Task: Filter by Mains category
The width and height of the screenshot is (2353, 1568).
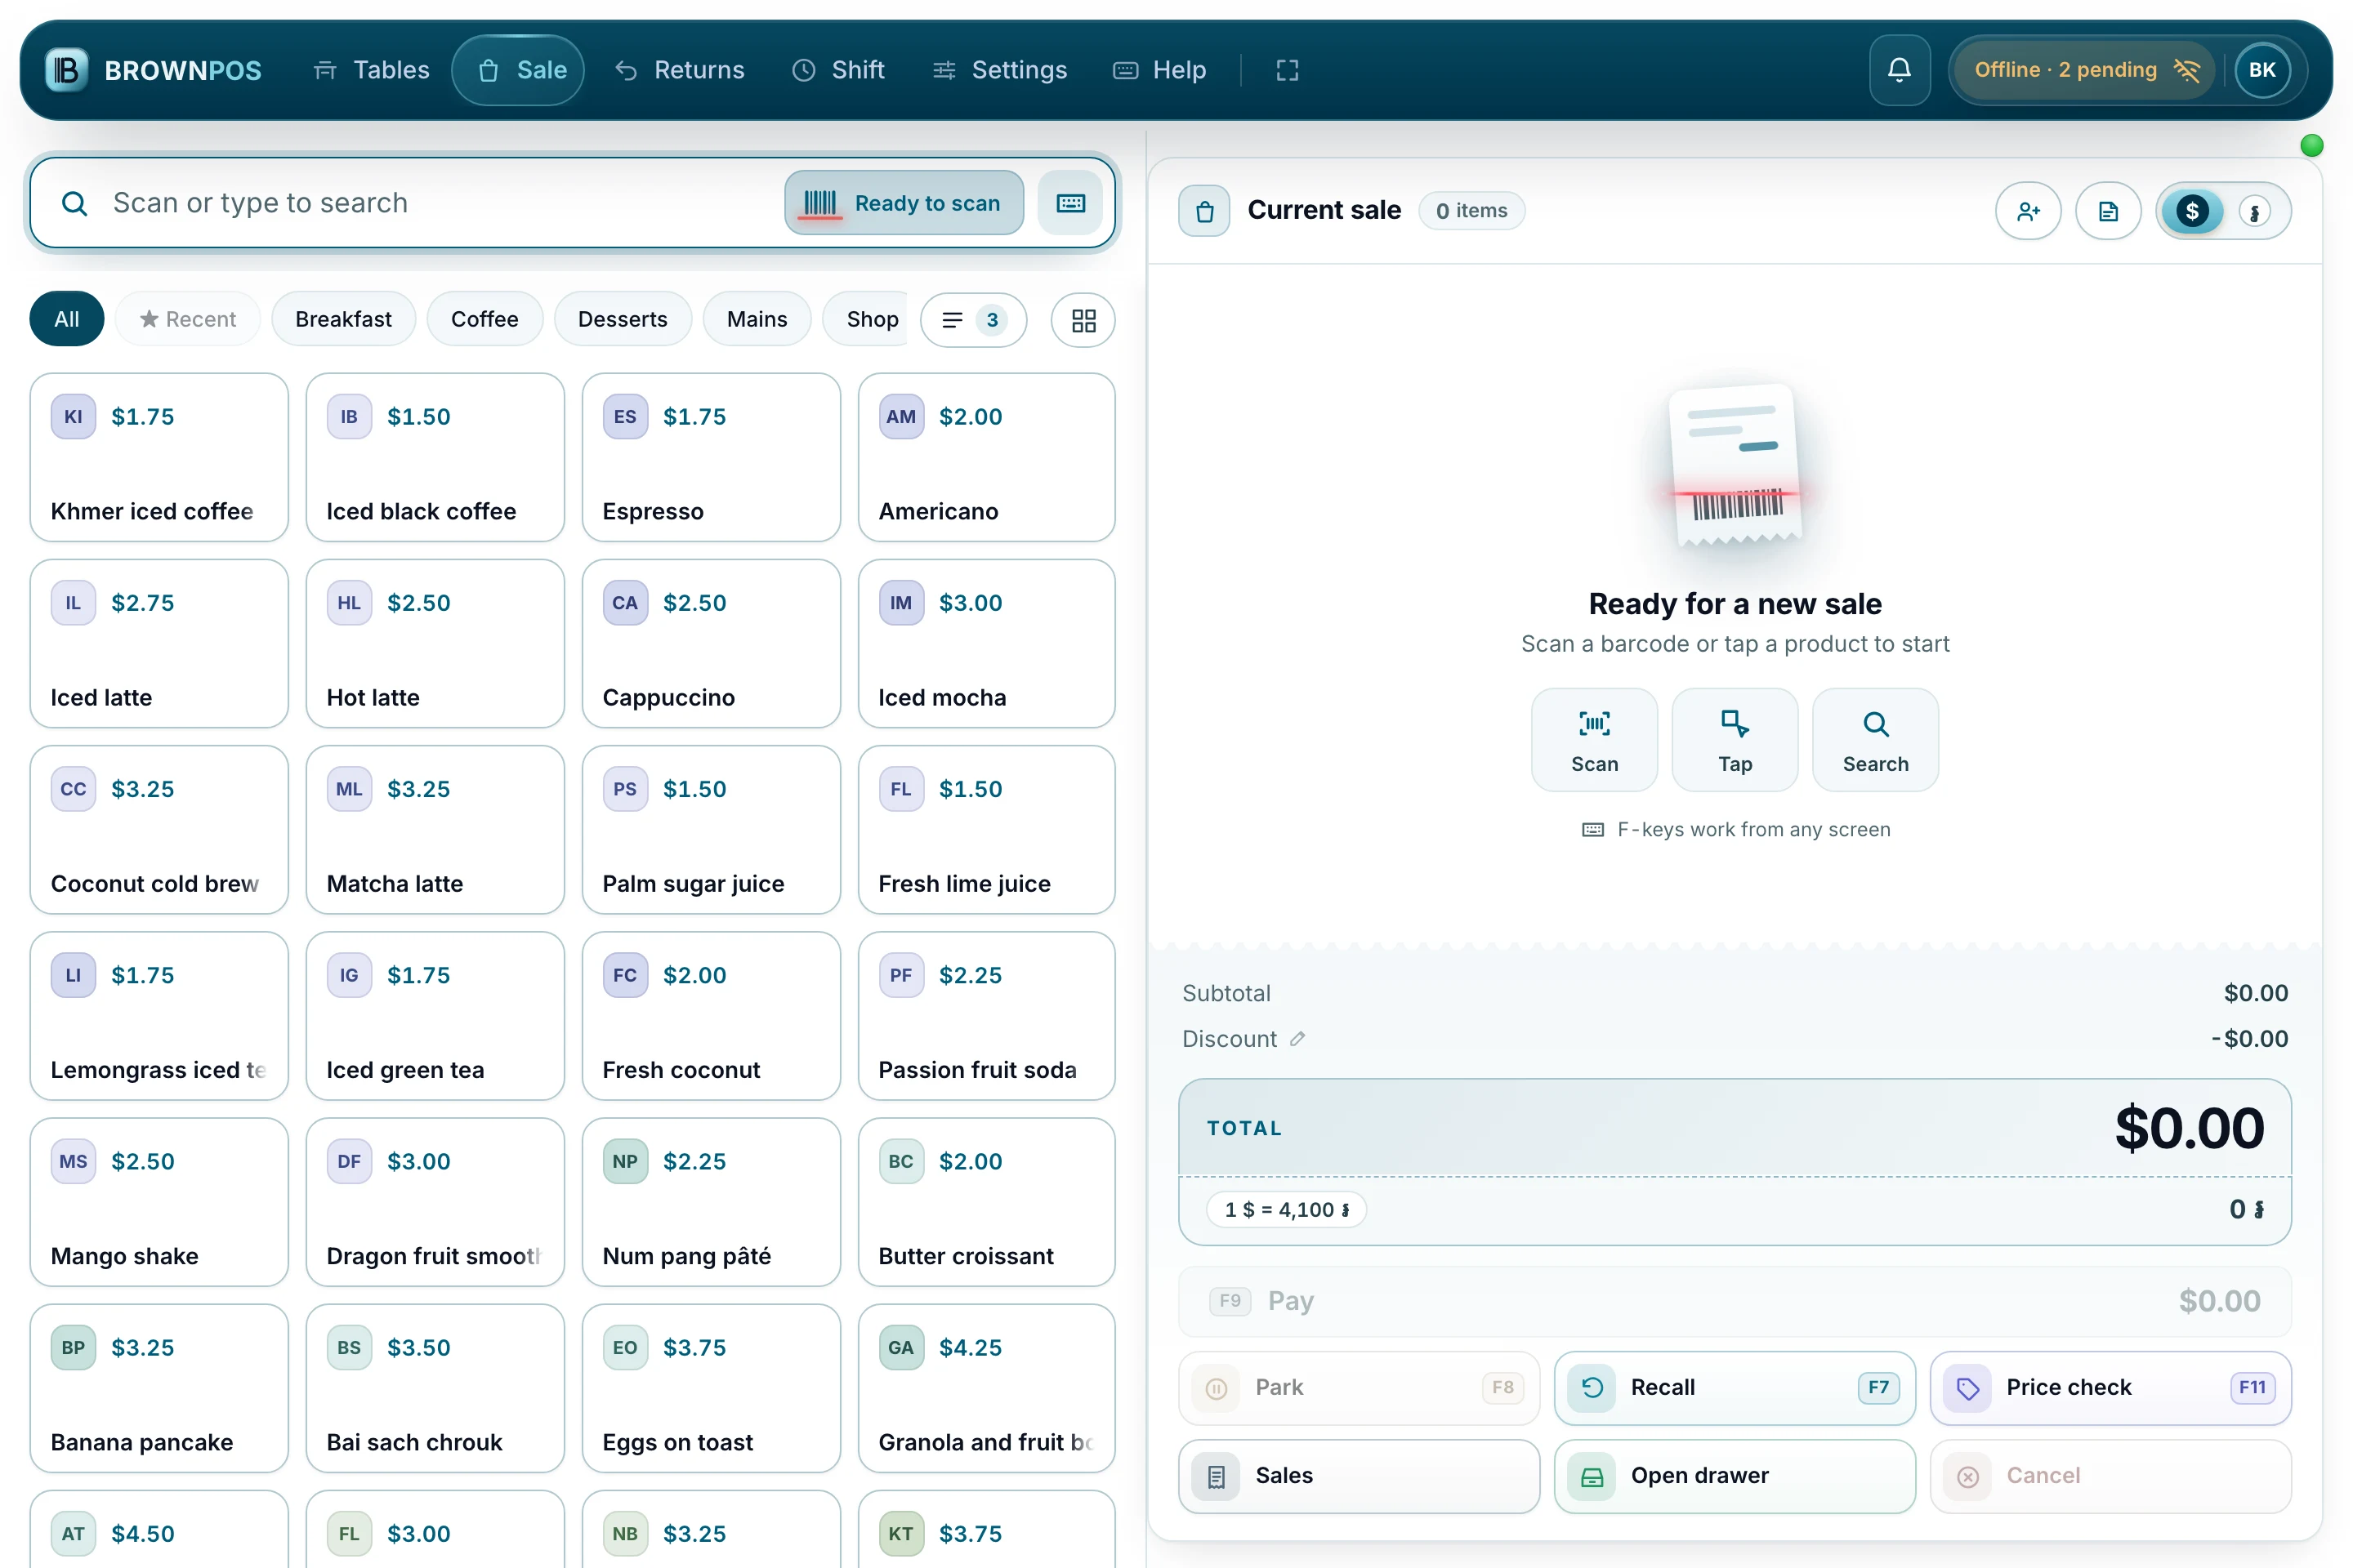Action: 757,320
